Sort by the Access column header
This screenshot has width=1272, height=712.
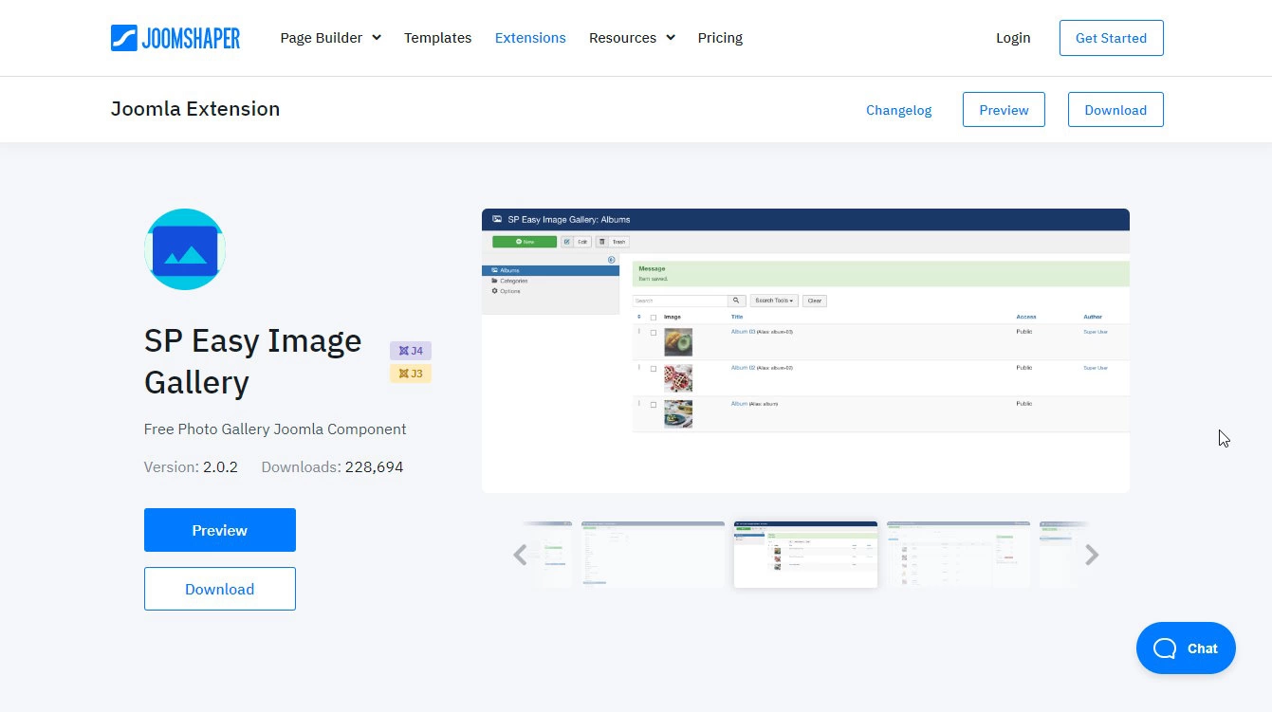1025,317
